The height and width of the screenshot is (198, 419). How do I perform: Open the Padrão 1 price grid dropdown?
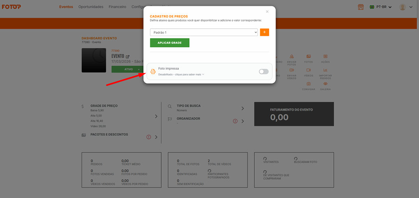204,33
